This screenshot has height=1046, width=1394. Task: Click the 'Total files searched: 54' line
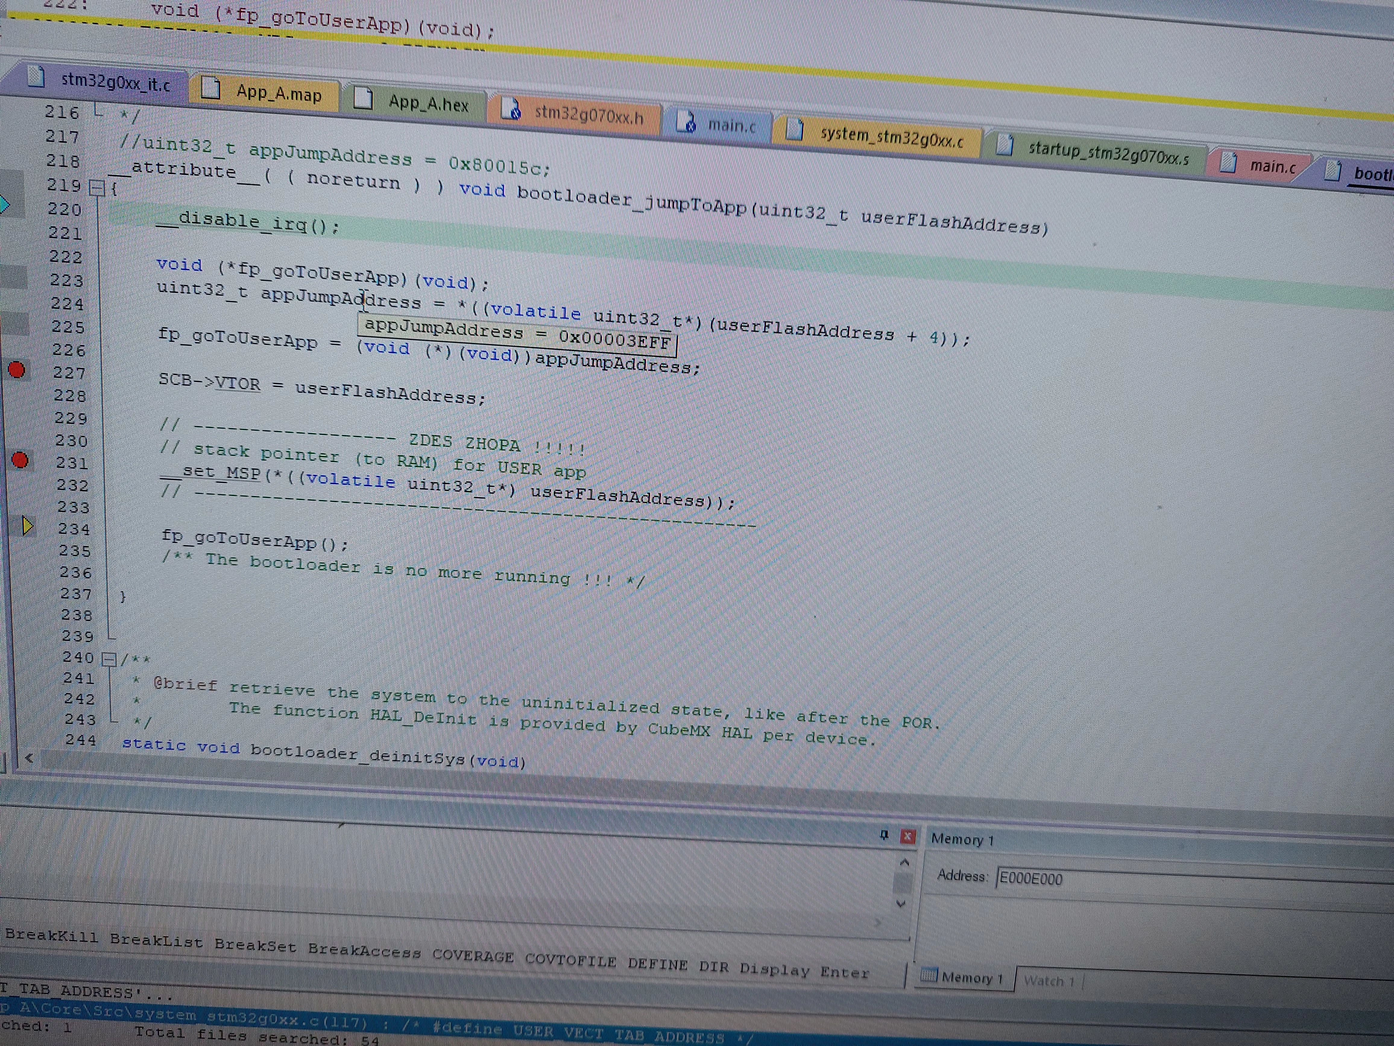click(257, 1036)
